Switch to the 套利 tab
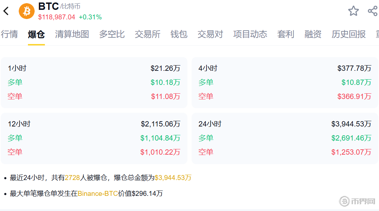This screenshot has height=211, width=379. pyautogui.click(x=286, y=34)
